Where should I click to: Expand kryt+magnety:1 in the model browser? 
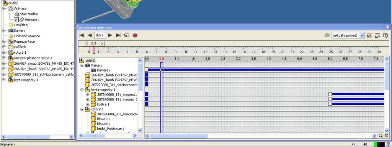[x=4, y=80]
